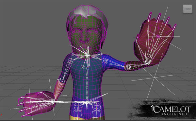Select the lowered hand's wrist joint
Screen dimensions: 196x121
(53, 101)
